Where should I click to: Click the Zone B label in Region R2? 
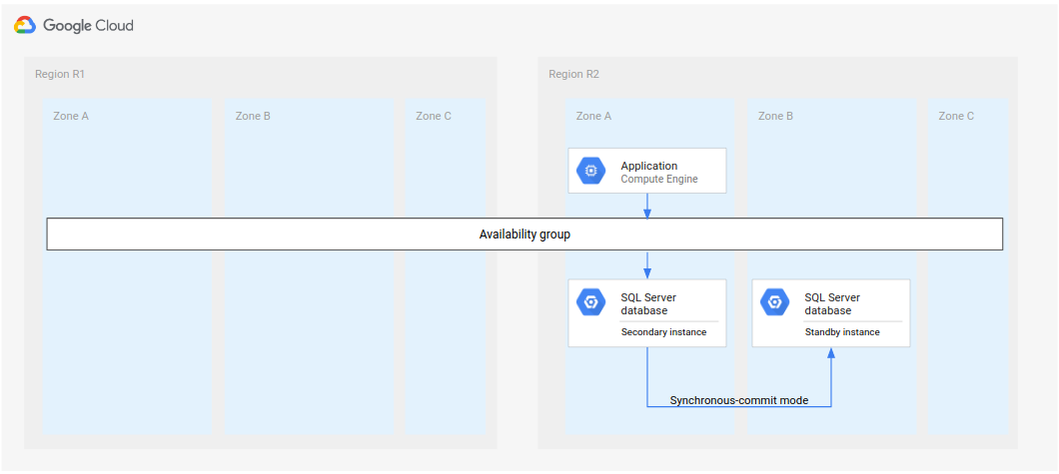[775, 116]
